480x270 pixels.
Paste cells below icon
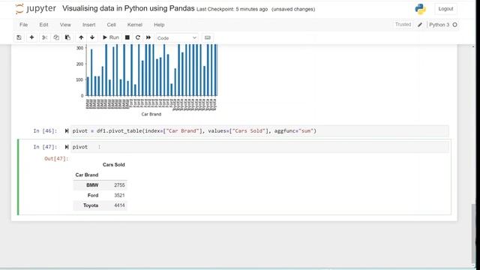67,37
